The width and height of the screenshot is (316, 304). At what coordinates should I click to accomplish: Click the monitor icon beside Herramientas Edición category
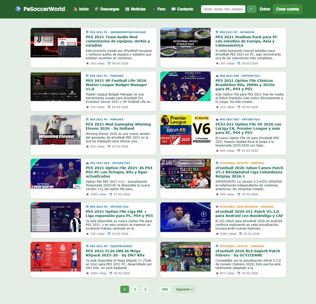(x=87, y=32)
